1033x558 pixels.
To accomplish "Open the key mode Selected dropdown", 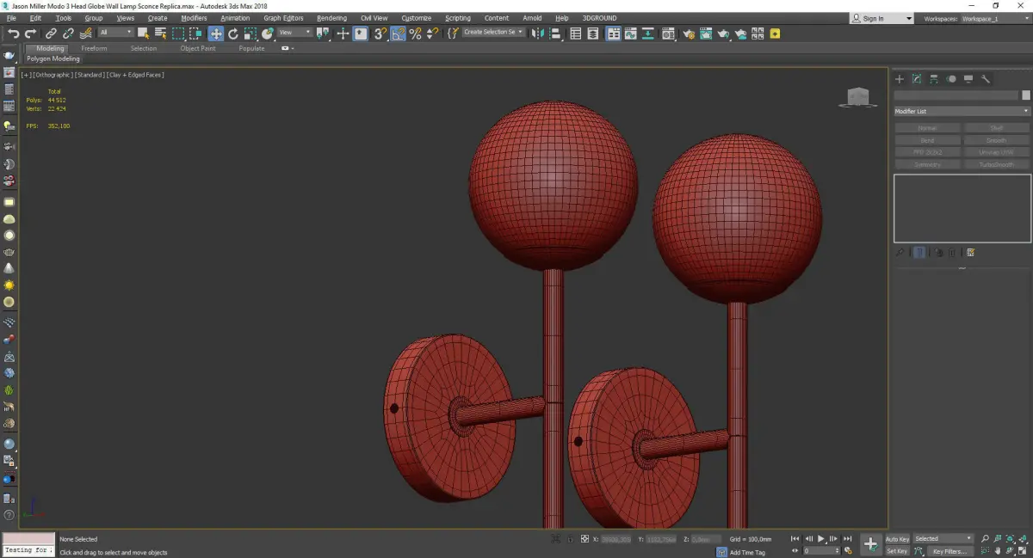I will 943,539.
